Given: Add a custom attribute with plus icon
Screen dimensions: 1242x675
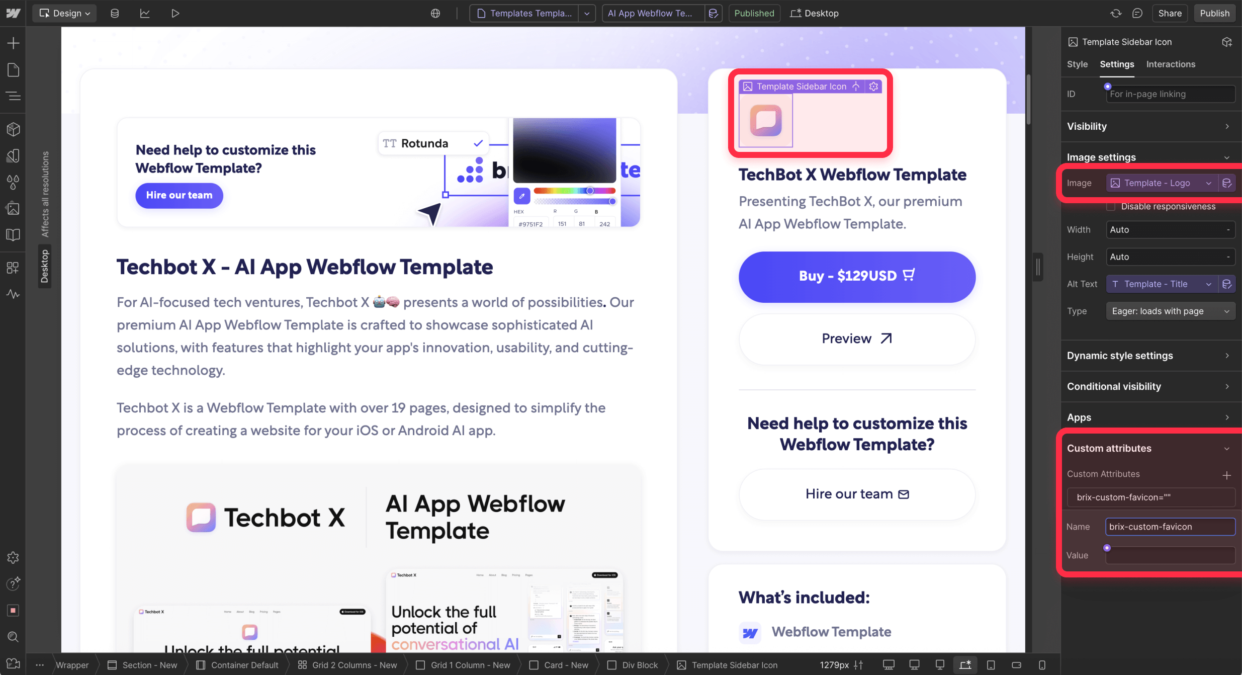Looking at the screenshot, I should click(x=1227, y=475).
